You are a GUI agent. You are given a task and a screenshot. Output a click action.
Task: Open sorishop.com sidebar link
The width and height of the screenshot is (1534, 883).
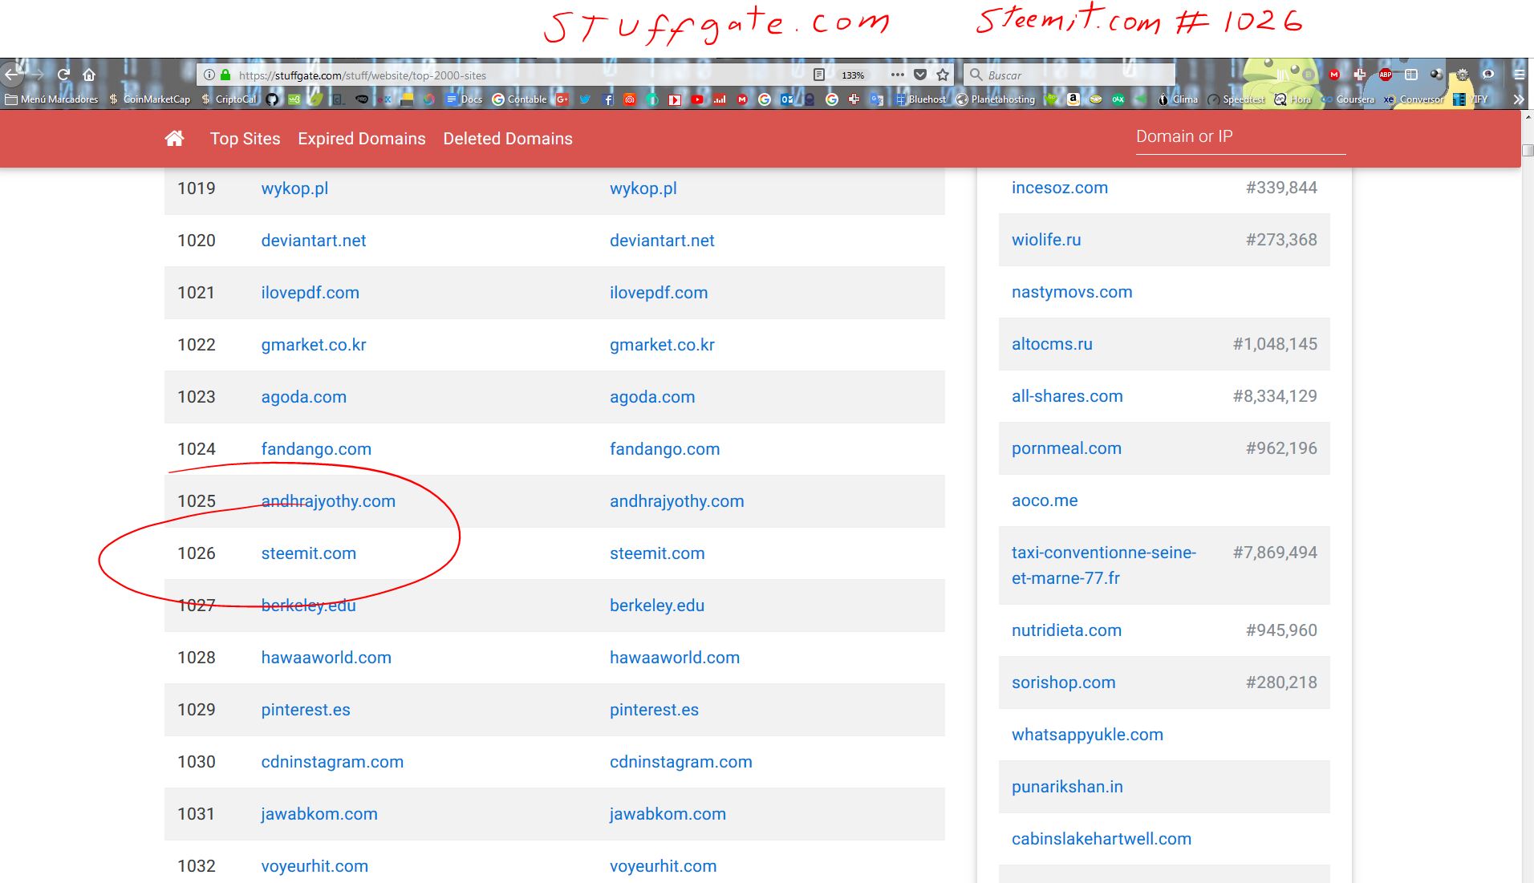click(1063, 683)
